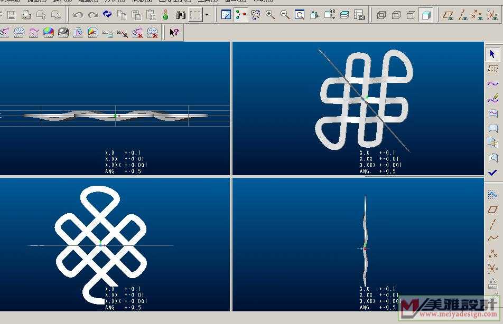Click the blue checkmark to finish Style
503x324 pixels.
pyautogui.click(x=493, y=173)
